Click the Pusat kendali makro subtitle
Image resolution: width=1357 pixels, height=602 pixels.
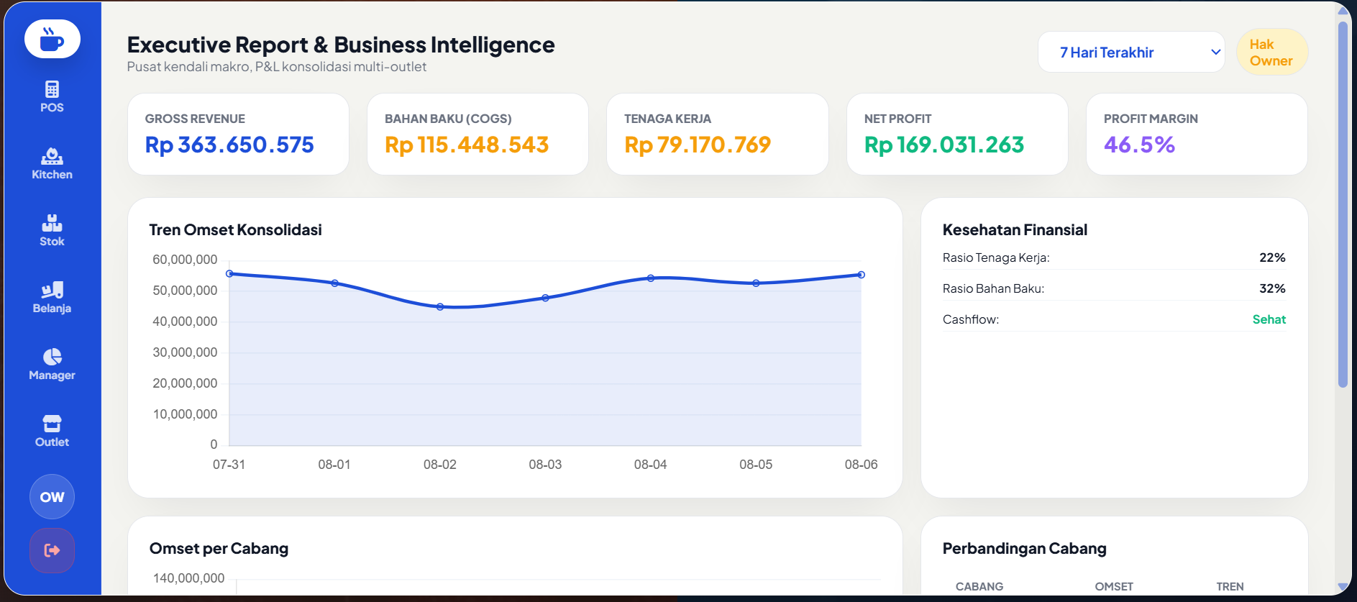pos(277,67)
